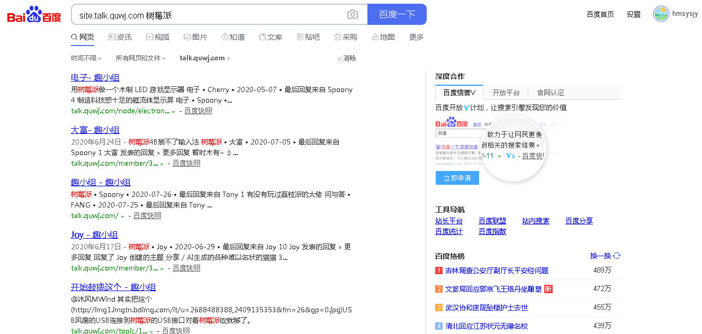
Task: Expand talk.quwj.com site filter dropdown
Action: (x=205, y=58)
